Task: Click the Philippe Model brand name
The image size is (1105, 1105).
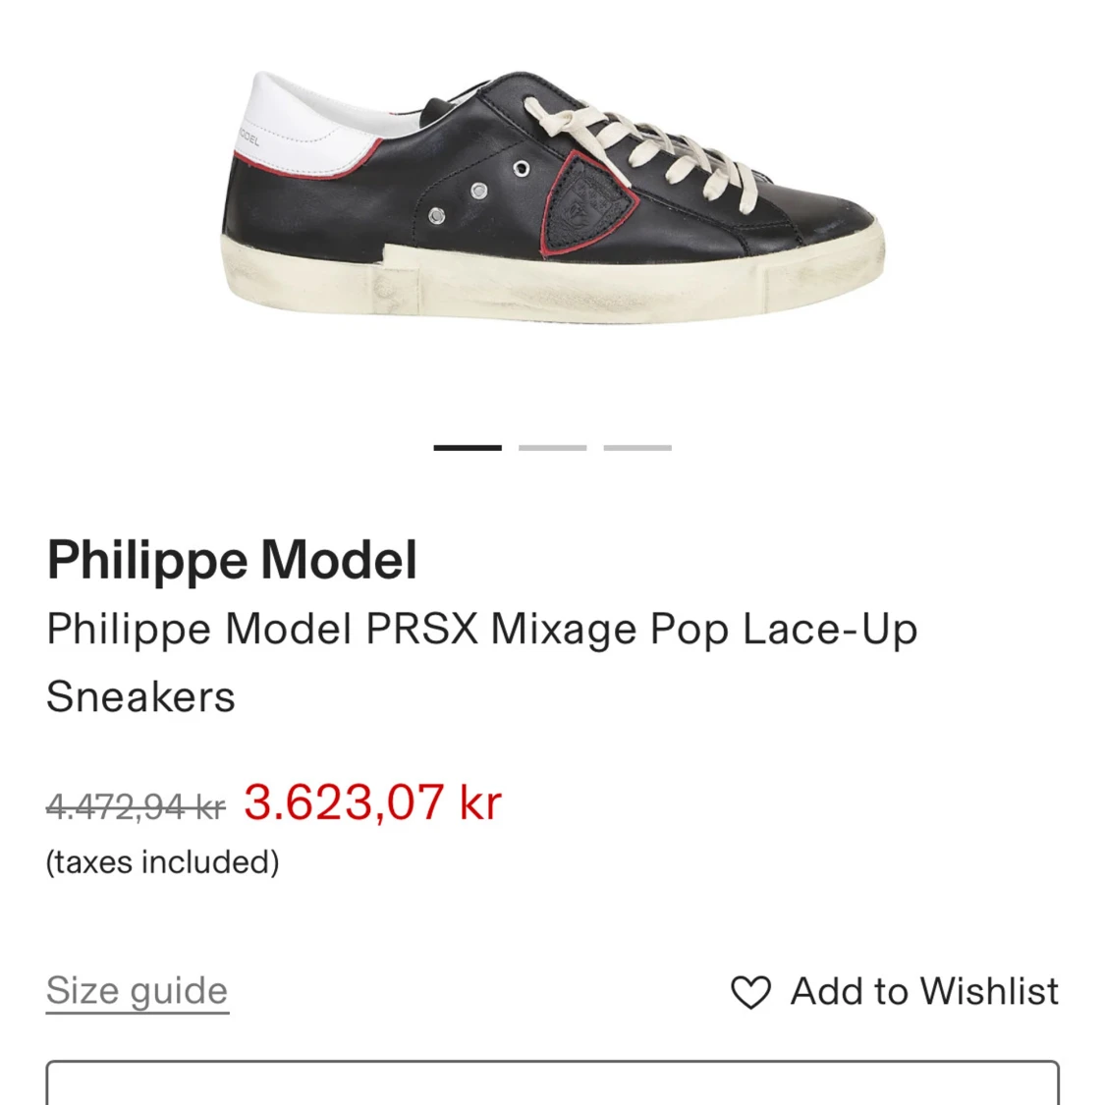Action: (x=232, y=560)
